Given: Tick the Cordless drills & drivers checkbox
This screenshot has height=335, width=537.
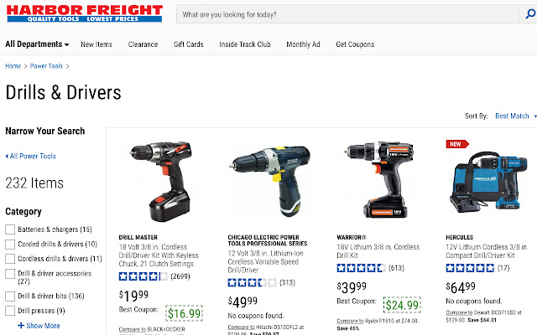Looking at the screenshot, I should tap(10, 259).
